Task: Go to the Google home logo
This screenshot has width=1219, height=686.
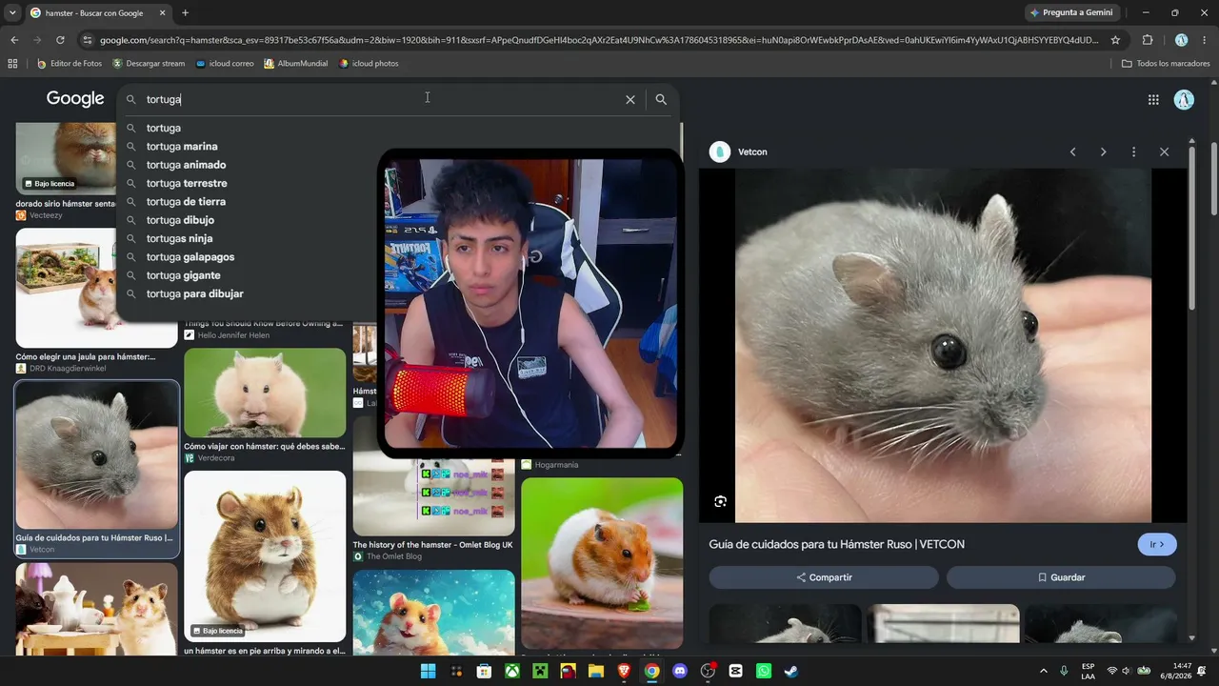Action: coord(75,99)
